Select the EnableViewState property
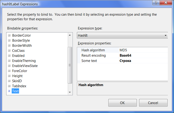174x113 pixels. coord(25,66)
